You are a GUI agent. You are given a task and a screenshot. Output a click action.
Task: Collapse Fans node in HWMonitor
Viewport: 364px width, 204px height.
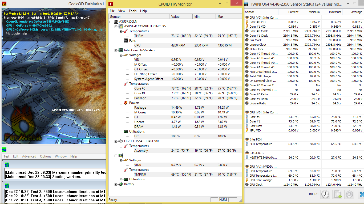[121, 41]
